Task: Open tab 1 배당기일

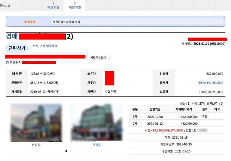Action: 53,6
